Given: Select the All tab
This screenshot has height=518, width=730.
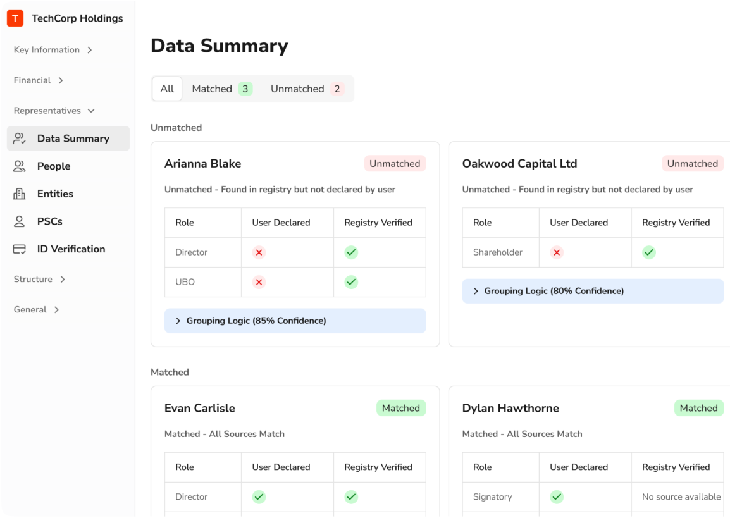Looking at the screenshot, I should click(166, 89).
